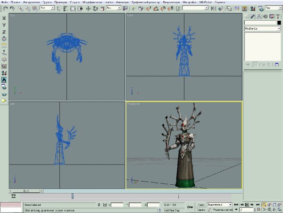The height and width of the screenshot is (213, 283).
Task: Open the MAXScript menu
Action: pyautogui.click(x=206, y=2)
